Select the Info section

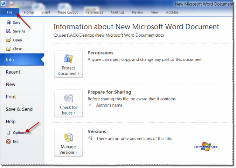[x=22, y=60]
